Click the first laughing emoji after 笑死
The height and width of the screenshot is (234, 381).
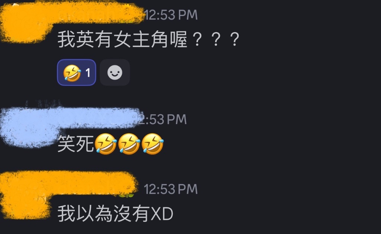coord(106,144)
